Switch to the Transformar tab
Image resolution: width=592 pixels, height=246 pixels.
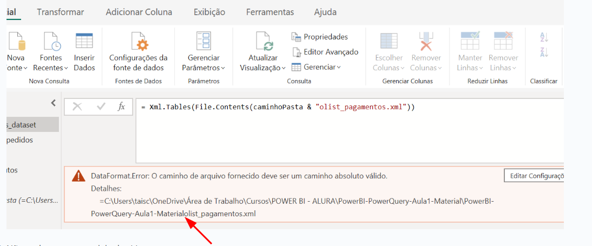point(61,12)
